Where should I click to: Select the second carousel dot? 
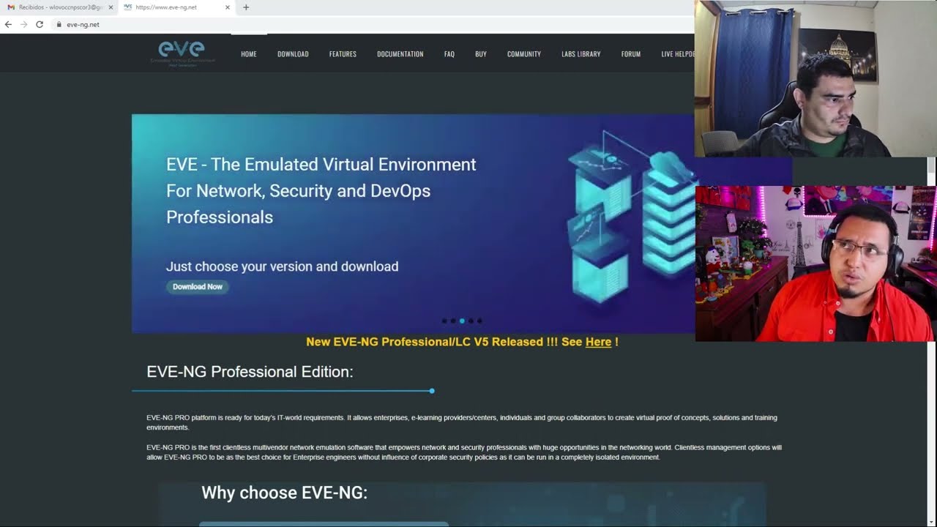click(453, 321)
